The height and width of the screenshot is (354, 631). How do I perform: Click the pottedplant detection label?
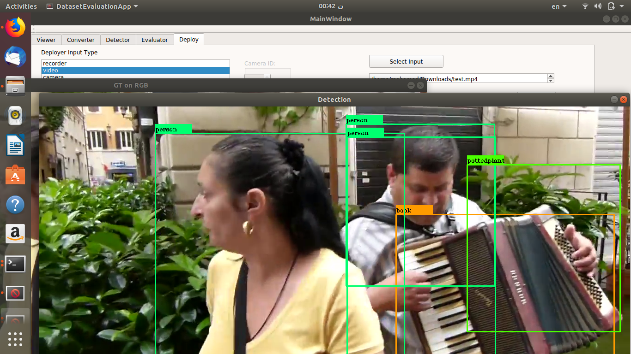pyautogui.click(x=485, y=160)
